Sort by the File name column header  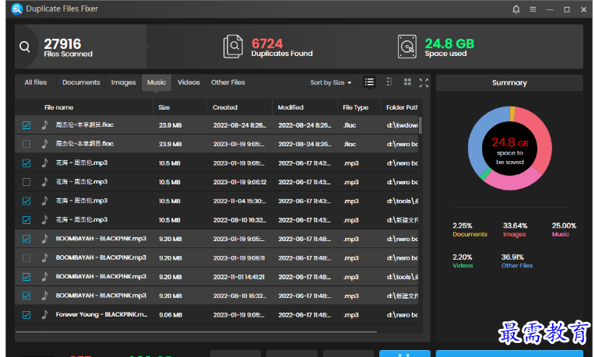[59, 107]
